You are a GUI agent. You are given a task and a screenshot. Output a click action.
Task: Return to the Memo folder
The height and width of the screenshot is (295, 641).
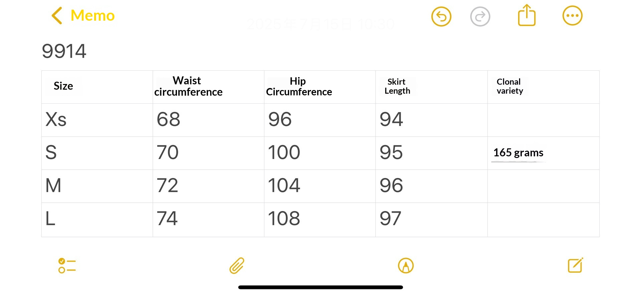point(92,16)
